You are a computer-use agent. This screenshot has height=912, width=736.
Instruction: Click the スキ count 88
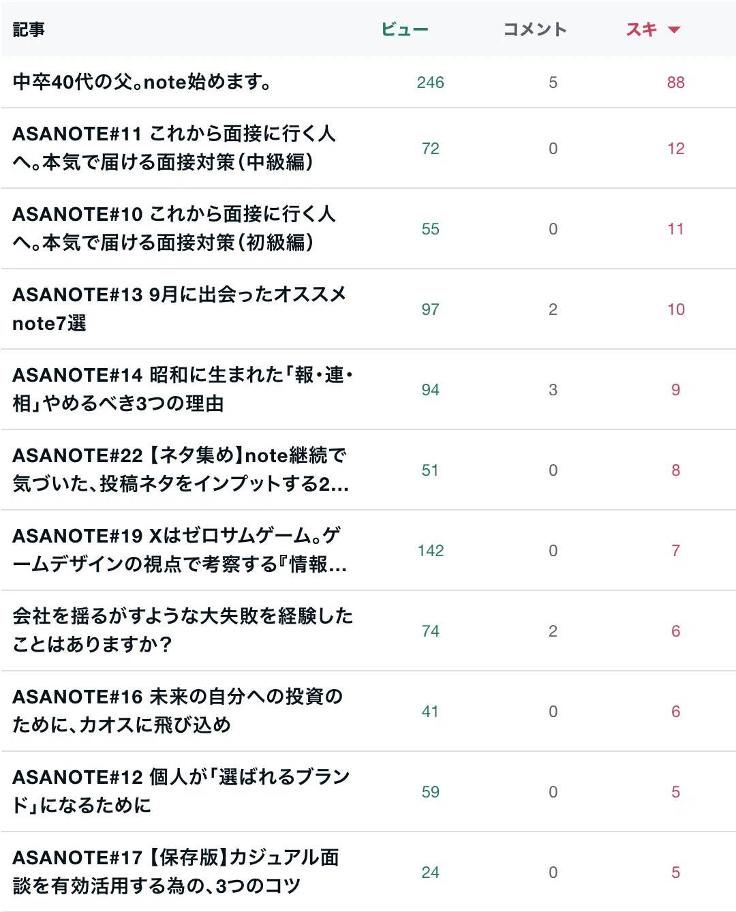tap(676, 82)
